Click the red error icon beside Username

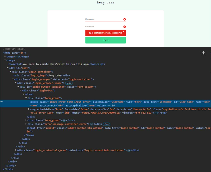pyautogui.click(x=125, y=19)
